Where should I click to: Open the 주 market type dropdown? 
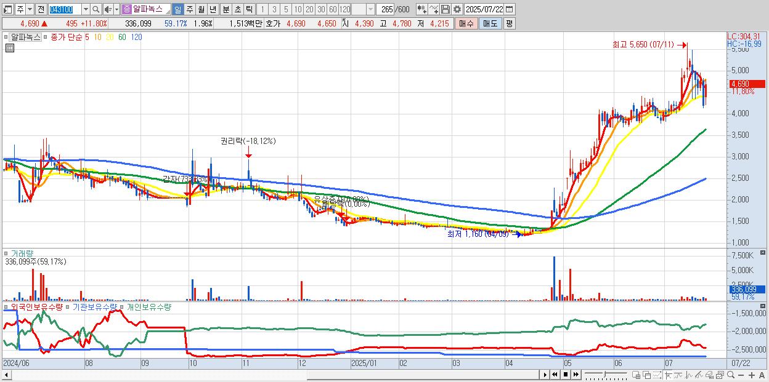click(x=30, y=9)
